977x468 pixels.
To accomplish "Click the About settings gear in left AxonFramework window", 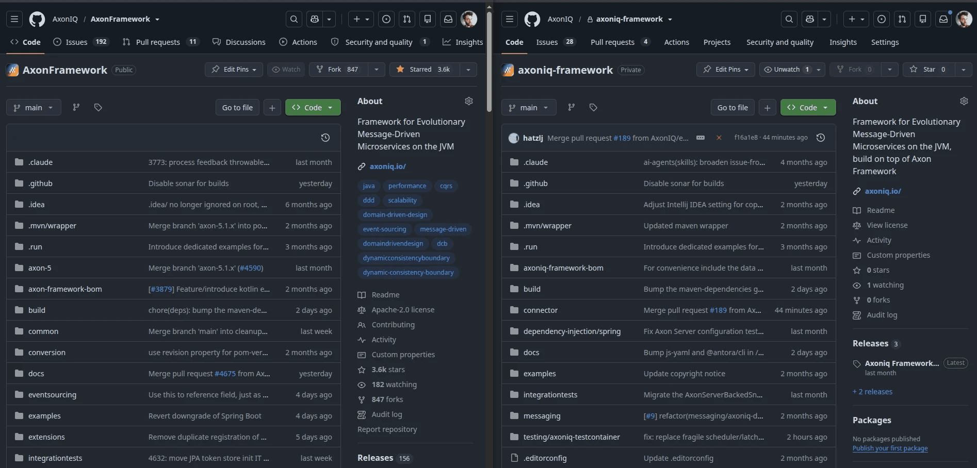I will [x=469, y=101].
